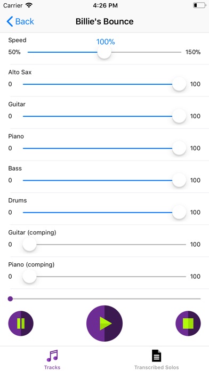Click the purple playback position marker
The height and width of the screenshot is (371, 209).
pos(10,299)
